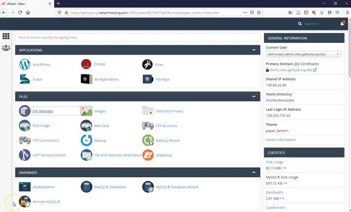
Task: Open the Backup clock icon
Action: pyautogui.click(x=87, y=140)
